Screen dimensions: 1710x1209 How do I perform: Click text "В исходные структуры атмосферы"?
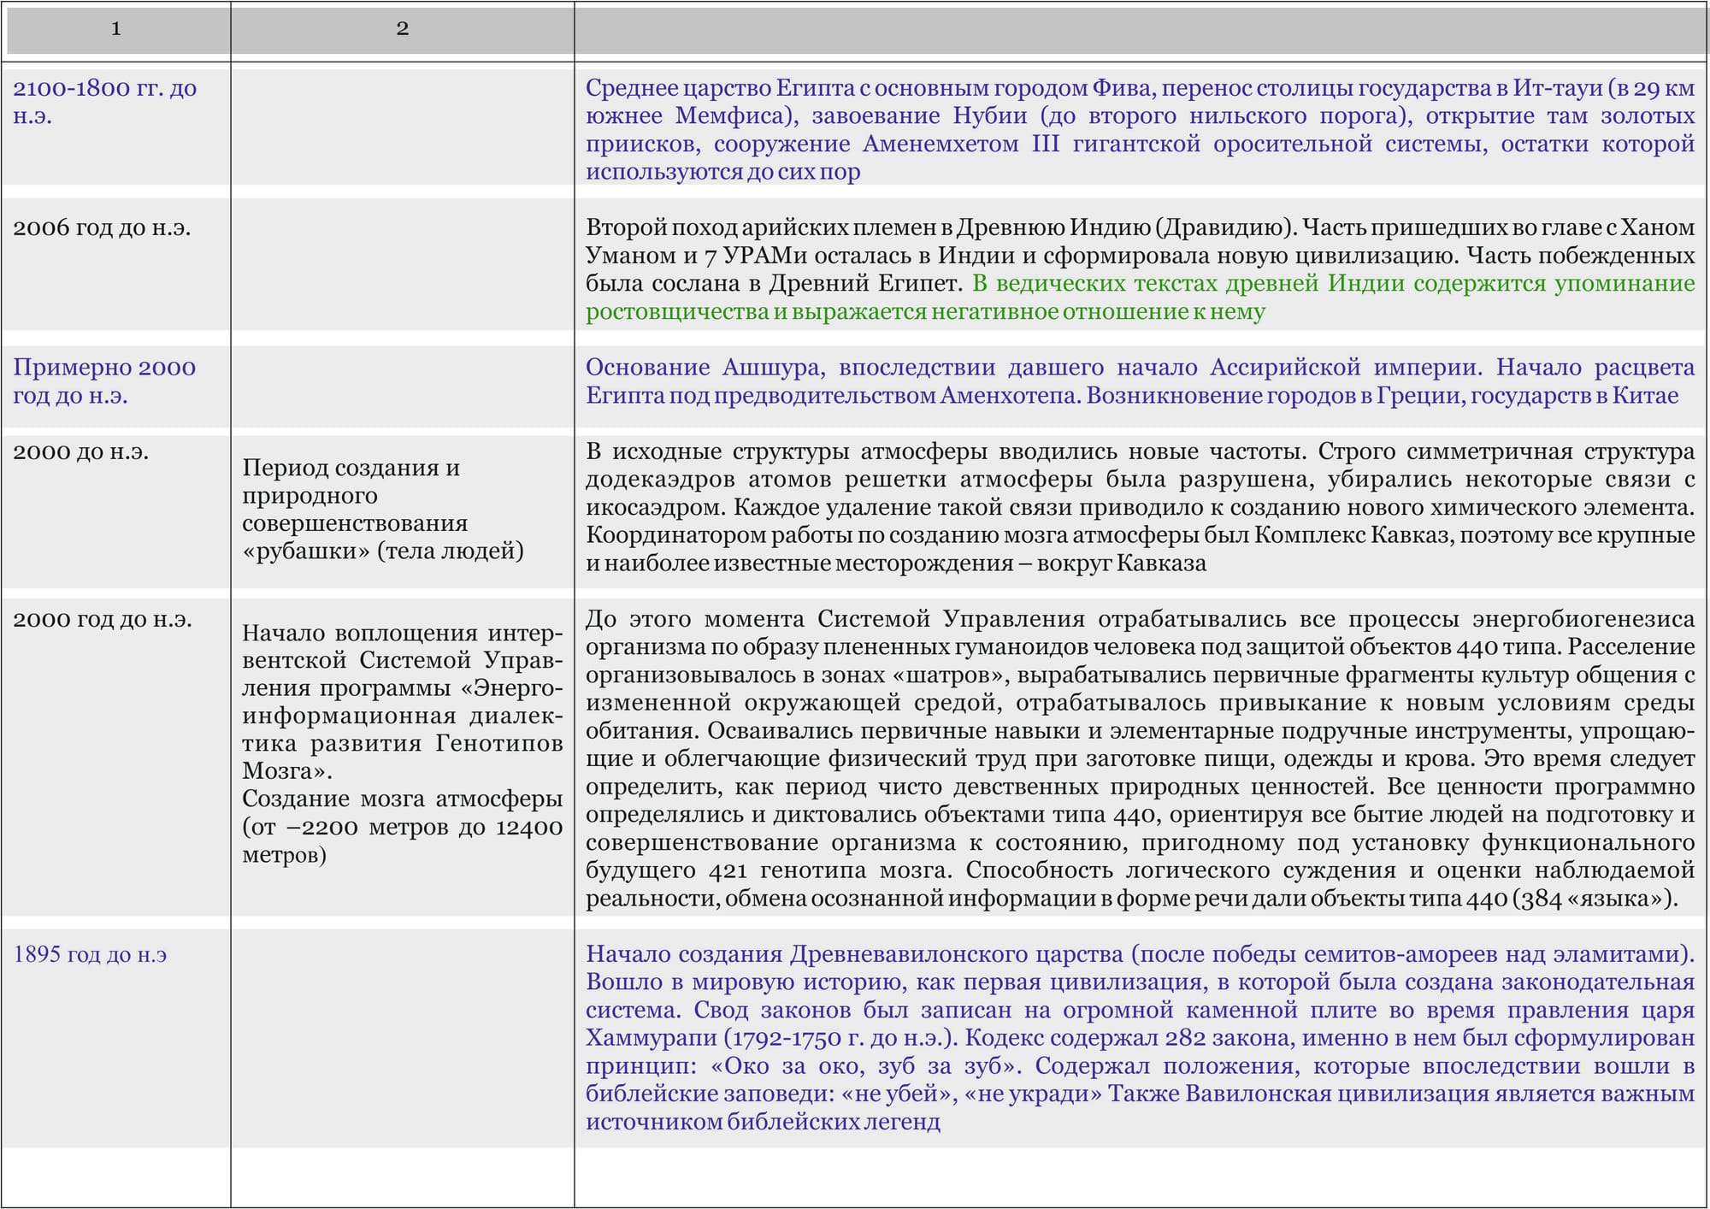pyautogui.click(x=787, y=451)
